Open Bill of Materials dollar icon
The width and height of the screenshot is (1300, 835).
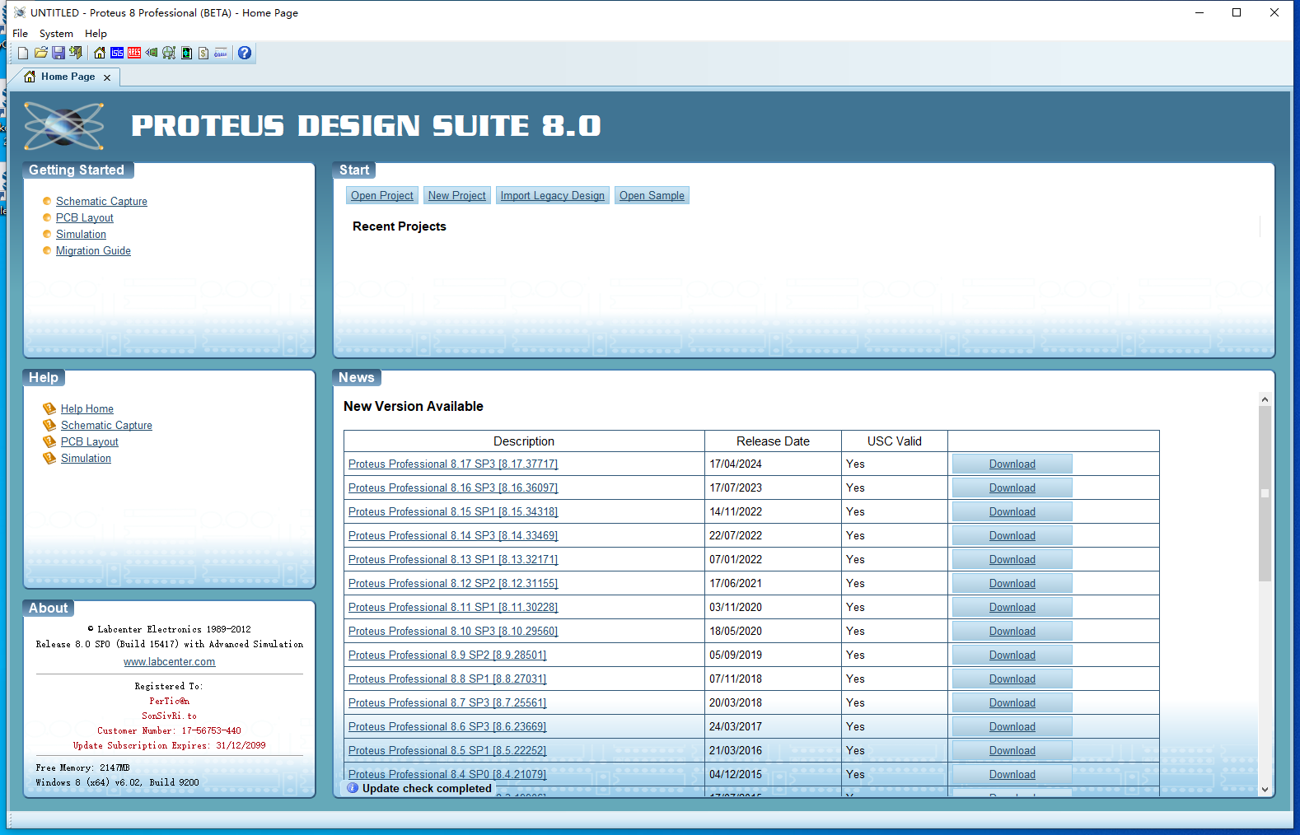203,53
